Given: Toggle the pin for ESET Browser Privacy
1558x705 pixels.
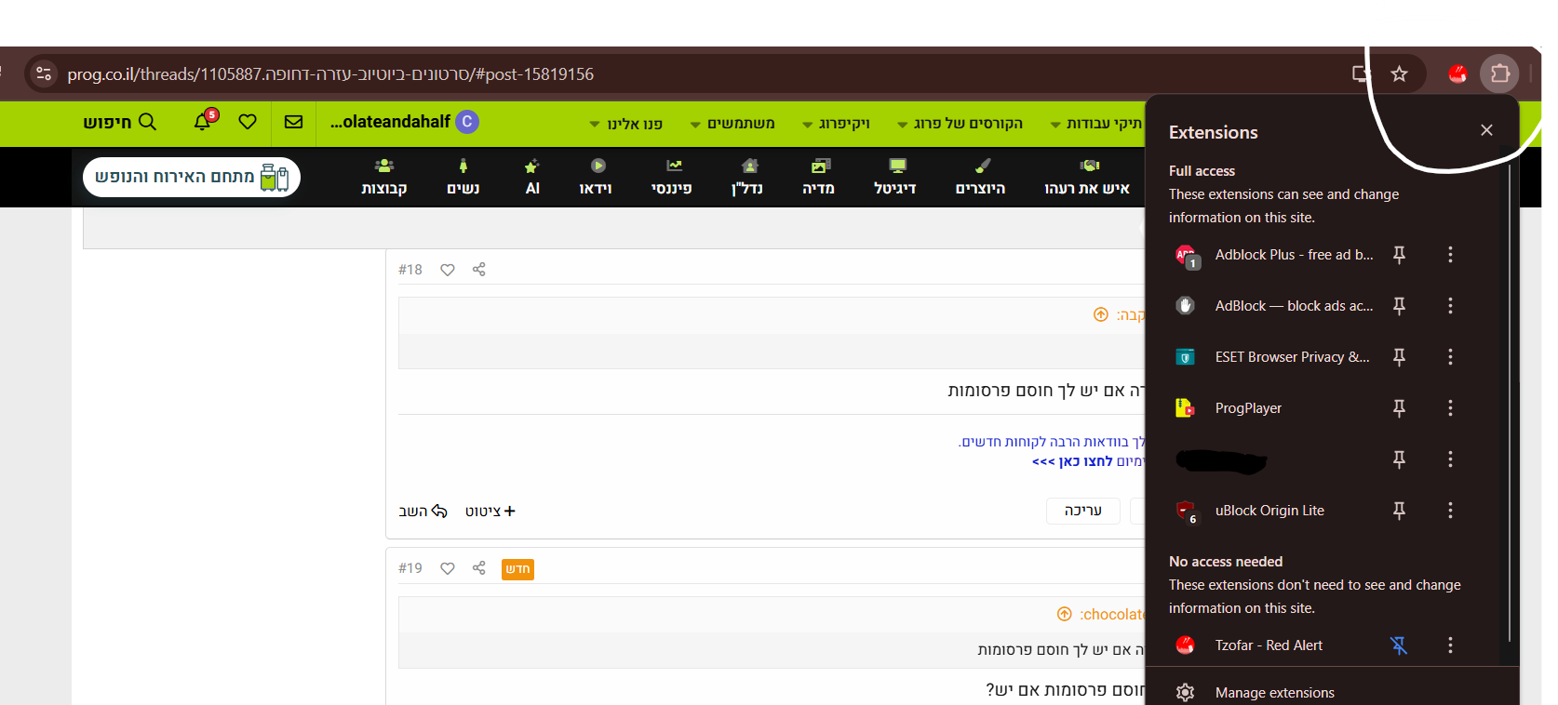Looking at the screenshot, I should [1399, 357].
